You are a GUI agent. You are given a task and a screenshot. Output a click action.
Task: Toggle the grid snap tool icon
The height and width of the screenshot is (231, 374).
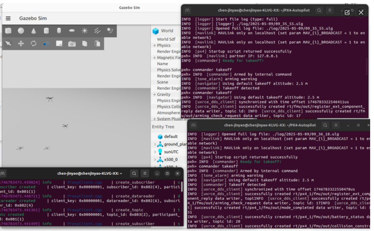coord(59,44)
